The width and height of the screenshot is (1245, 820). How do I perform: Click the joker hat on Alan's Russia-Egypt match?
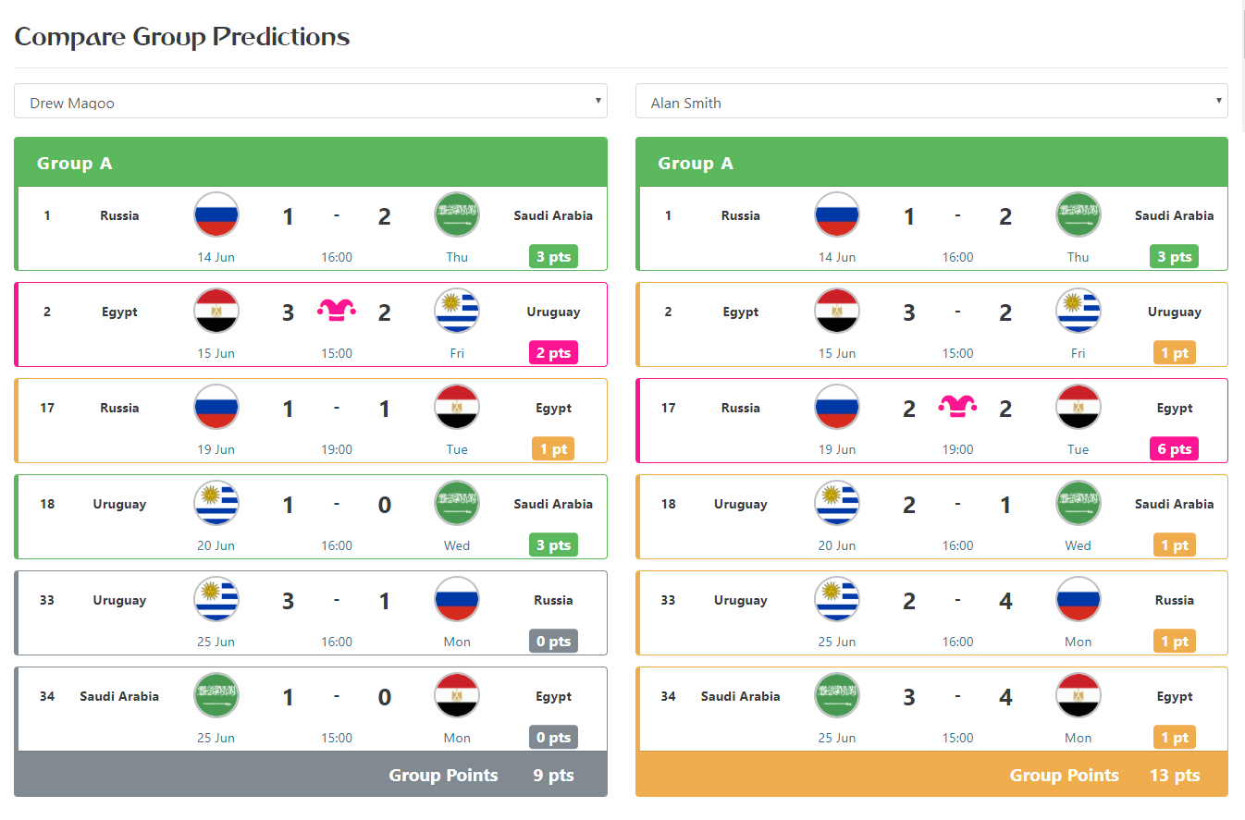tap(957, 407)
